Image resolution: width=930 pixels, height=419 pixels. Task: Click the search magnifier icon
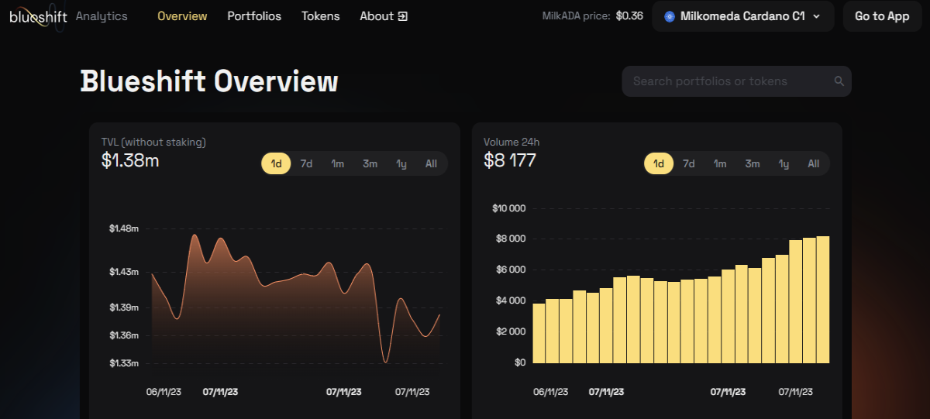click(839, 81)
